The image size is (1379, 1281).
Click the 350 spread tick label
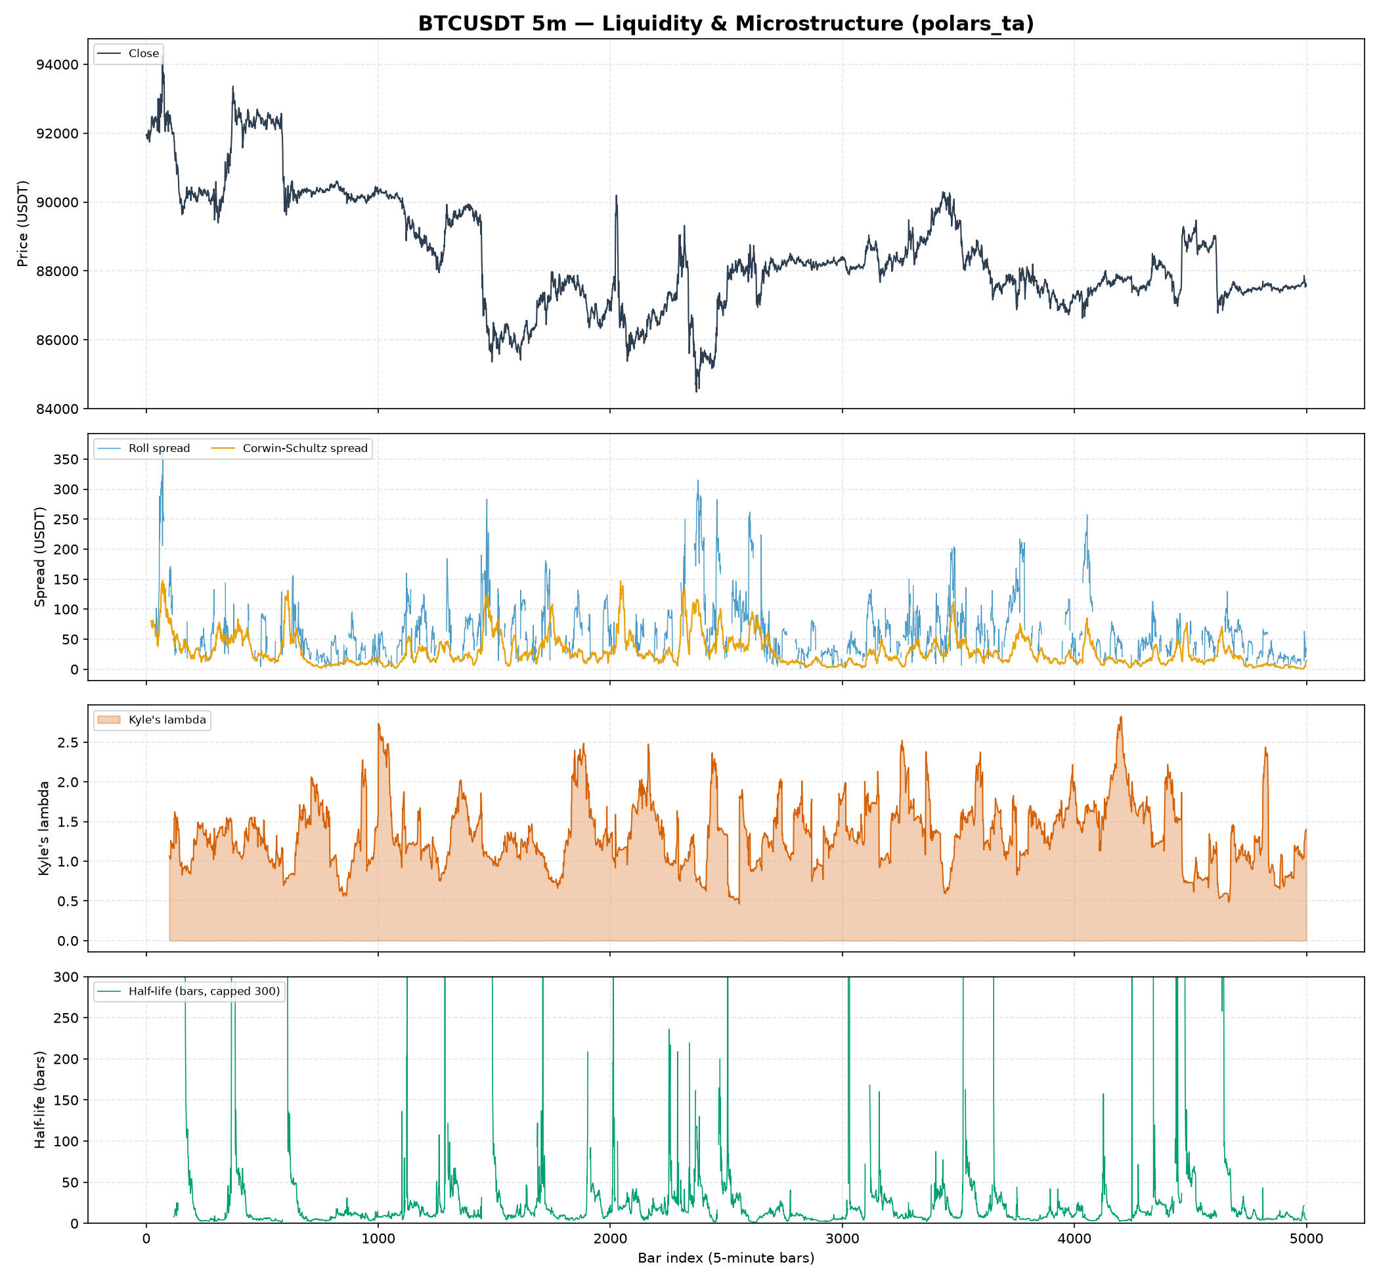(x=67, y=460)
